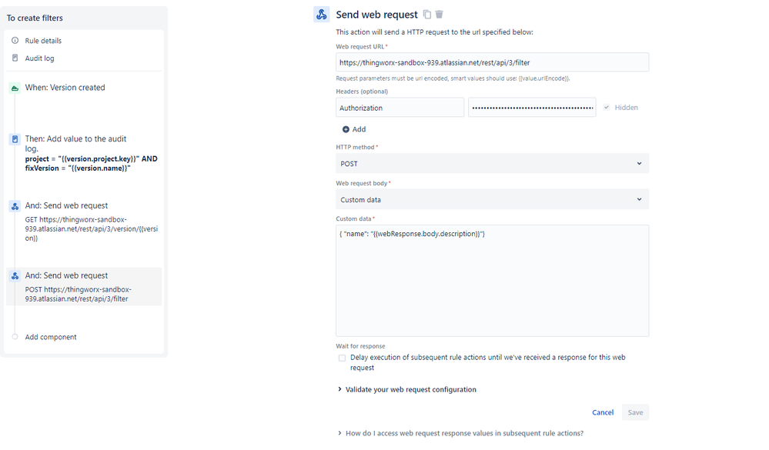This screenshot has width=769, height=450.
Task: Click the Add component circle icon
Action: 15,337
